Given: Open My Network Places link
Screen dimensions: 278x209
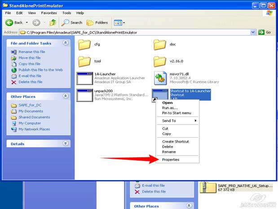Looking at the screenshot, I should [34, 129].
